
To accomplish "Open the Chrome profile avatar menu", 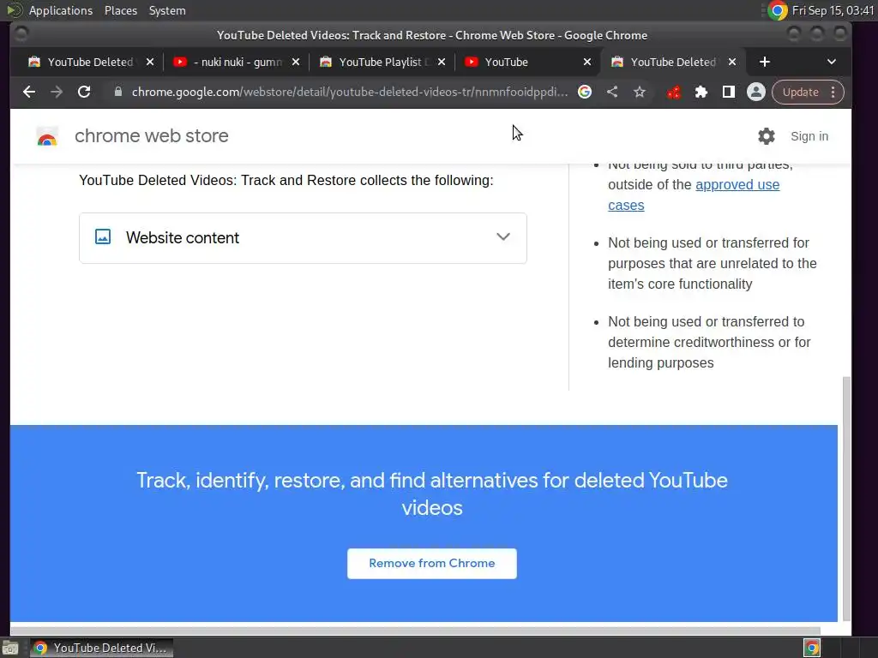I will point(756,92).
